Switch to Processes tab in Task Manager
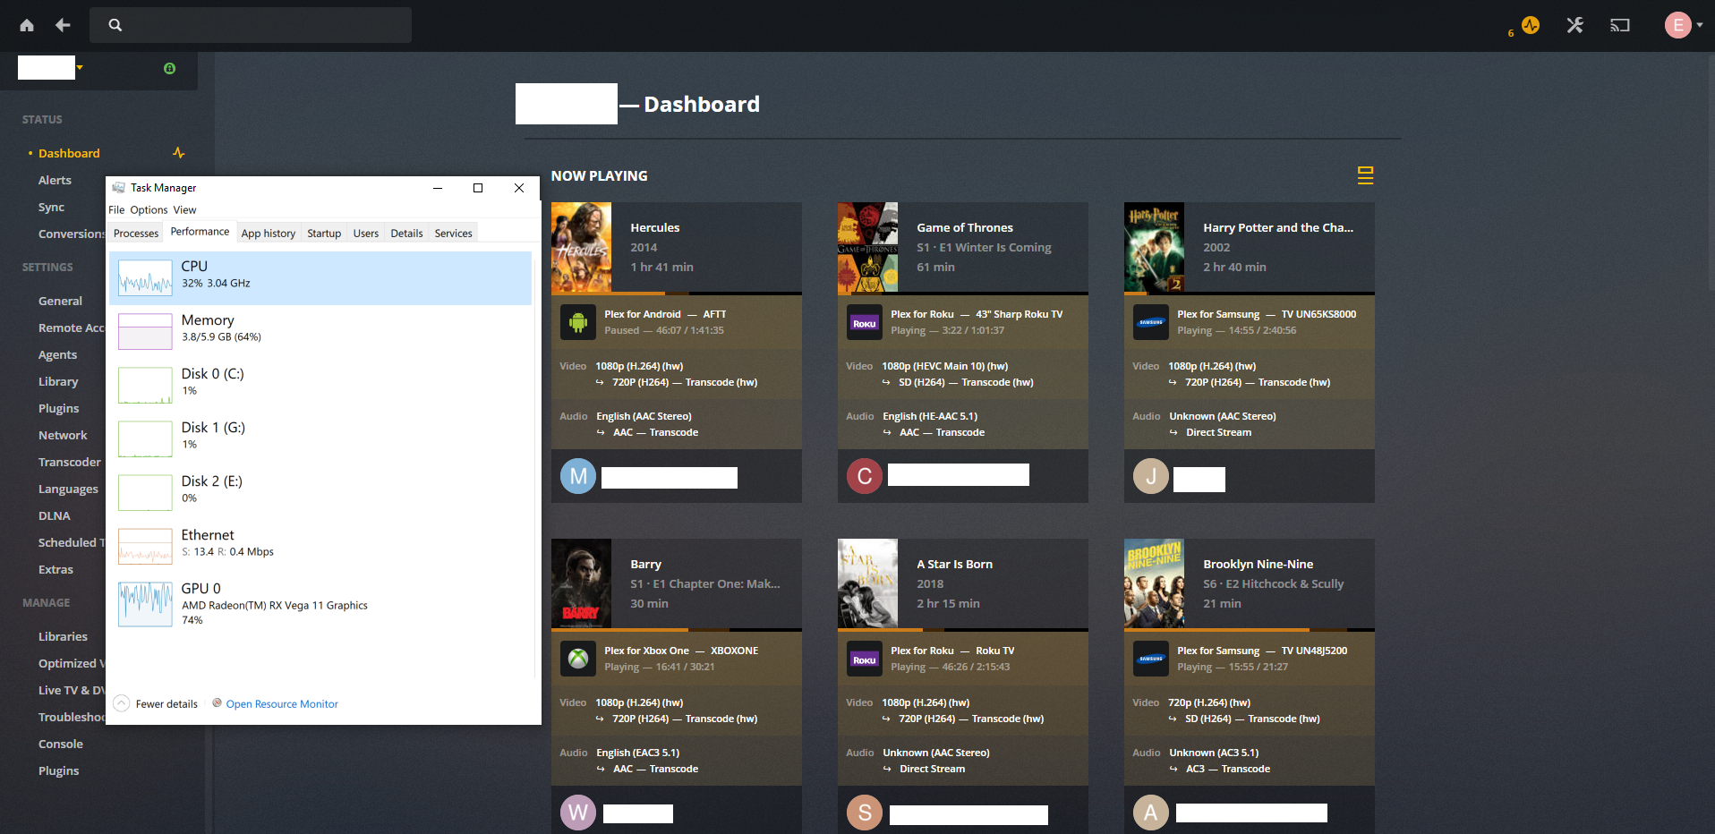 coord(136,234)
